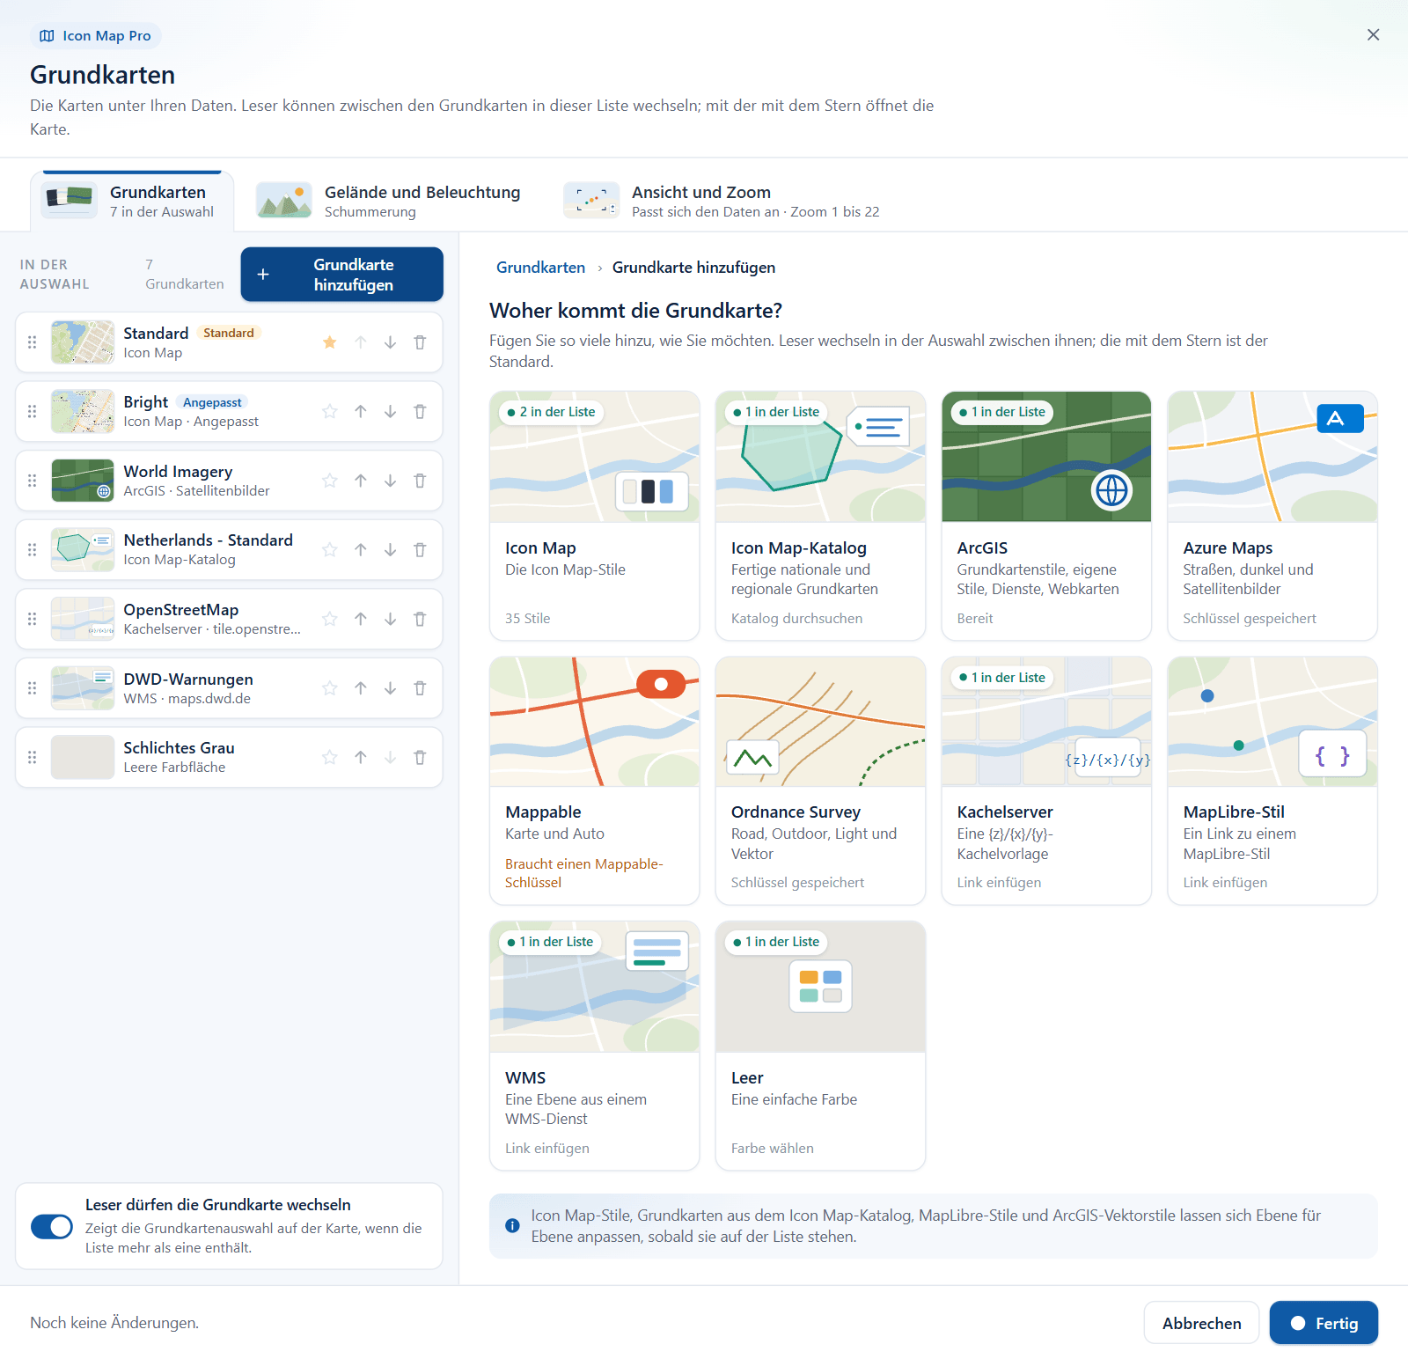Move Standard basemap down

click(390, 342)
